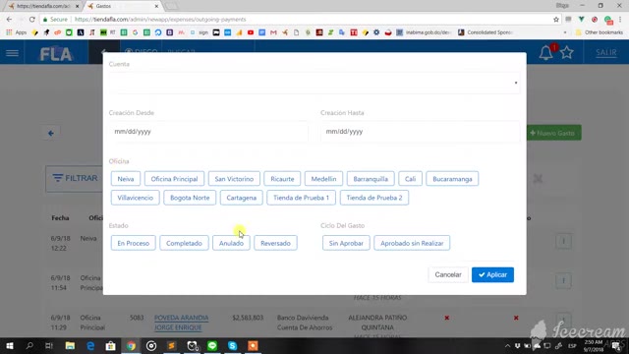This screenshot has height=354, width=629.
Task: Click the blue back arrow icon
Action: pyautogui.click(x=51, y=134)
